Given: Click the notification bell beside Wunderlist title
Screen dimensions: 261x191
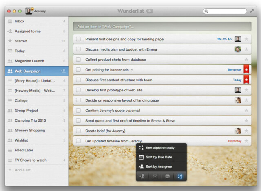Looking at the screenshot, I should pyautogui.click(x=149, y=11).
